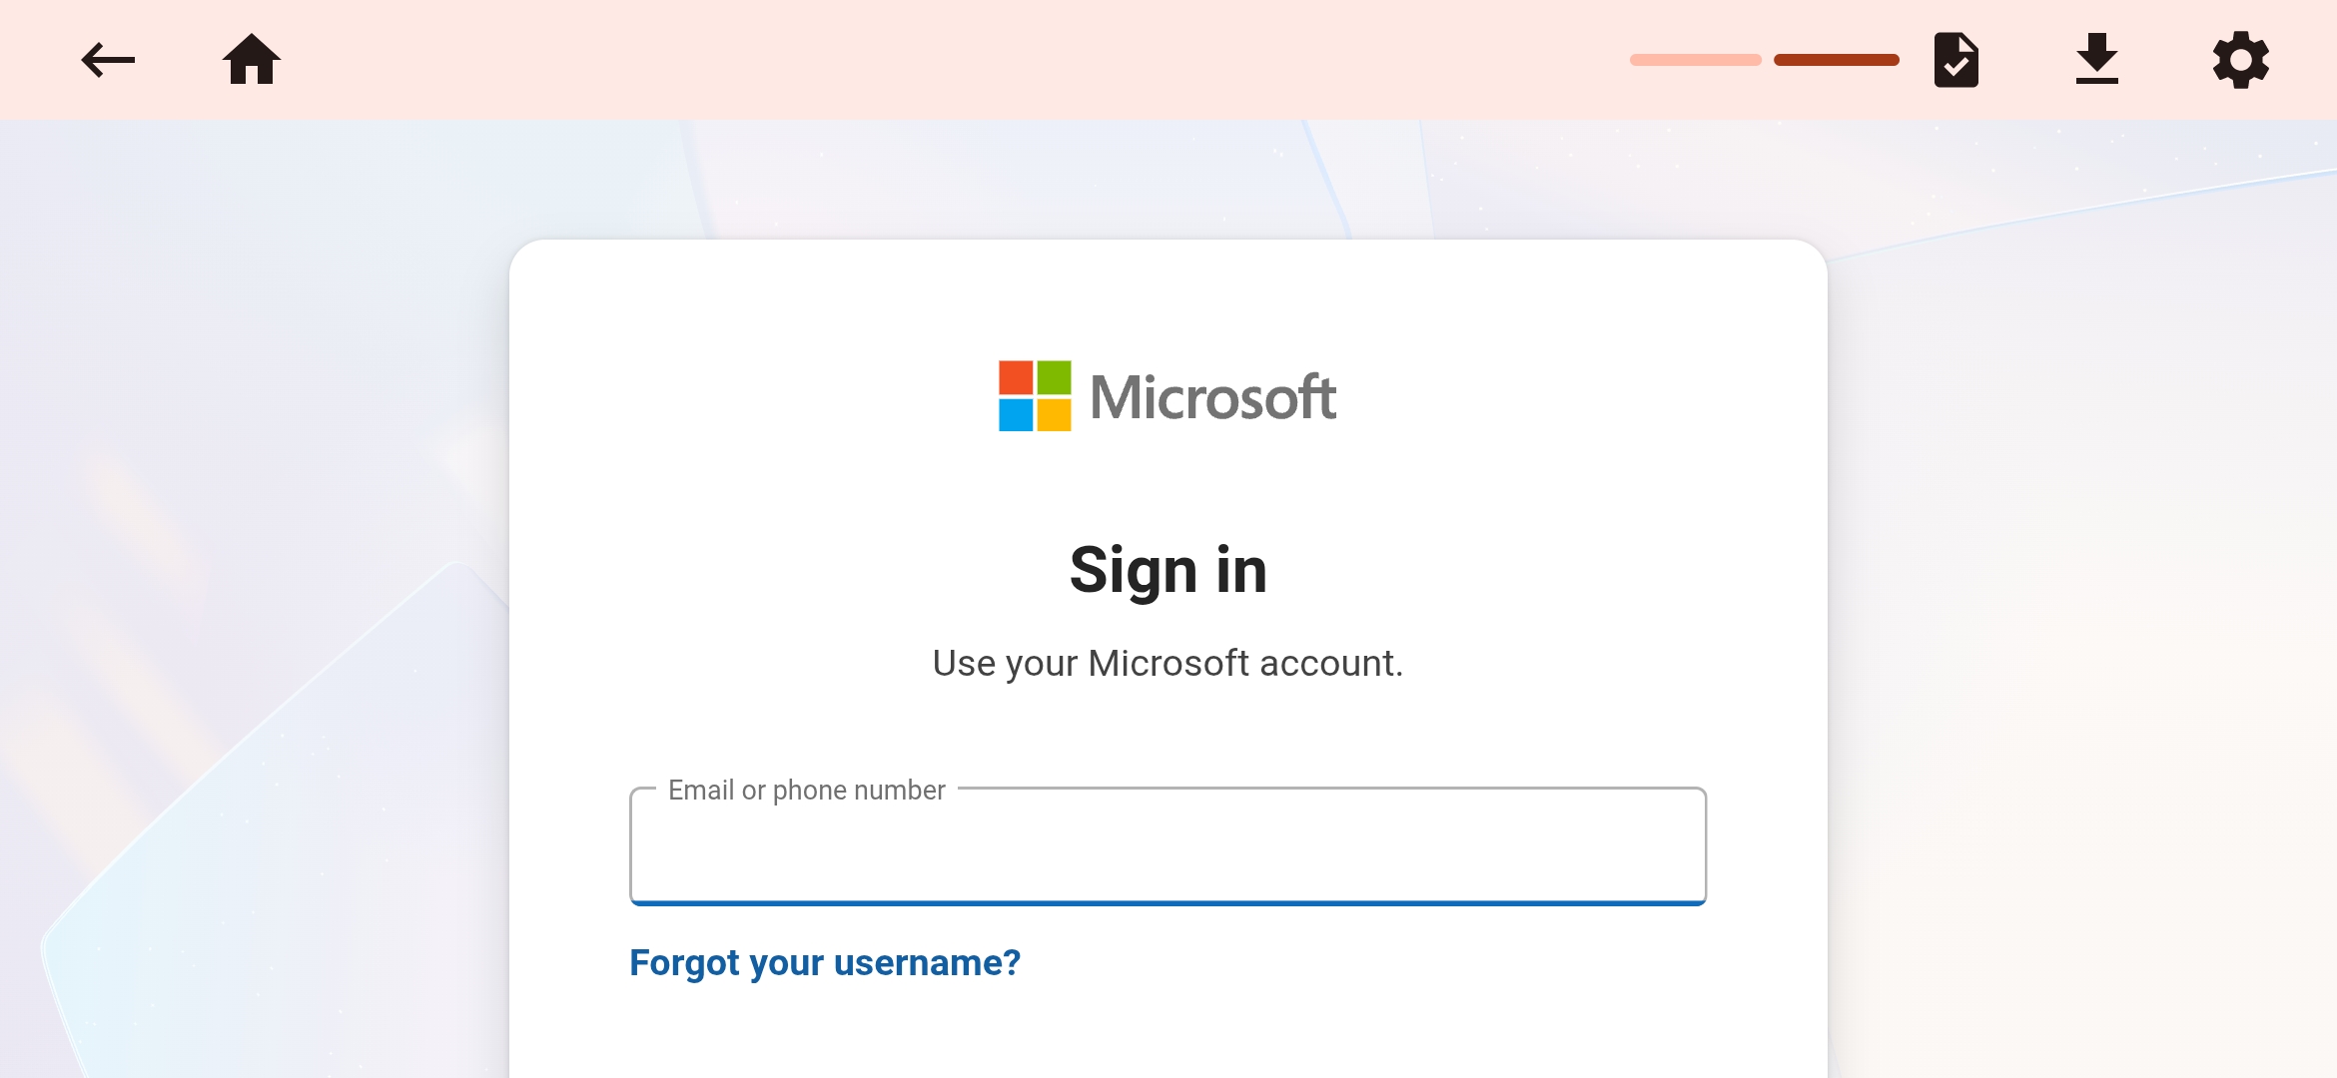Download the current document
This screenshot has width=2337, height=1078.
(2097, 60)
